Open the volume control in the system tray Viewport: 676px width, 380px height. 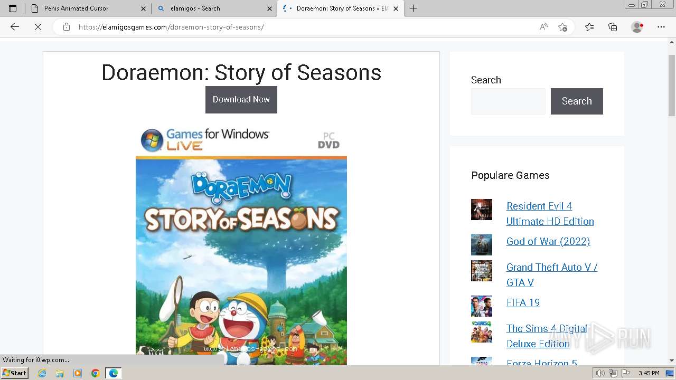pyautogui.click(x=600, y=373)
